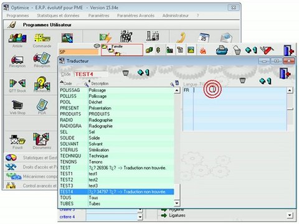Open the critère 4 dropdown arrow
Image resolution: width=299 pixels, height=224 pixels.
[140, 217]
